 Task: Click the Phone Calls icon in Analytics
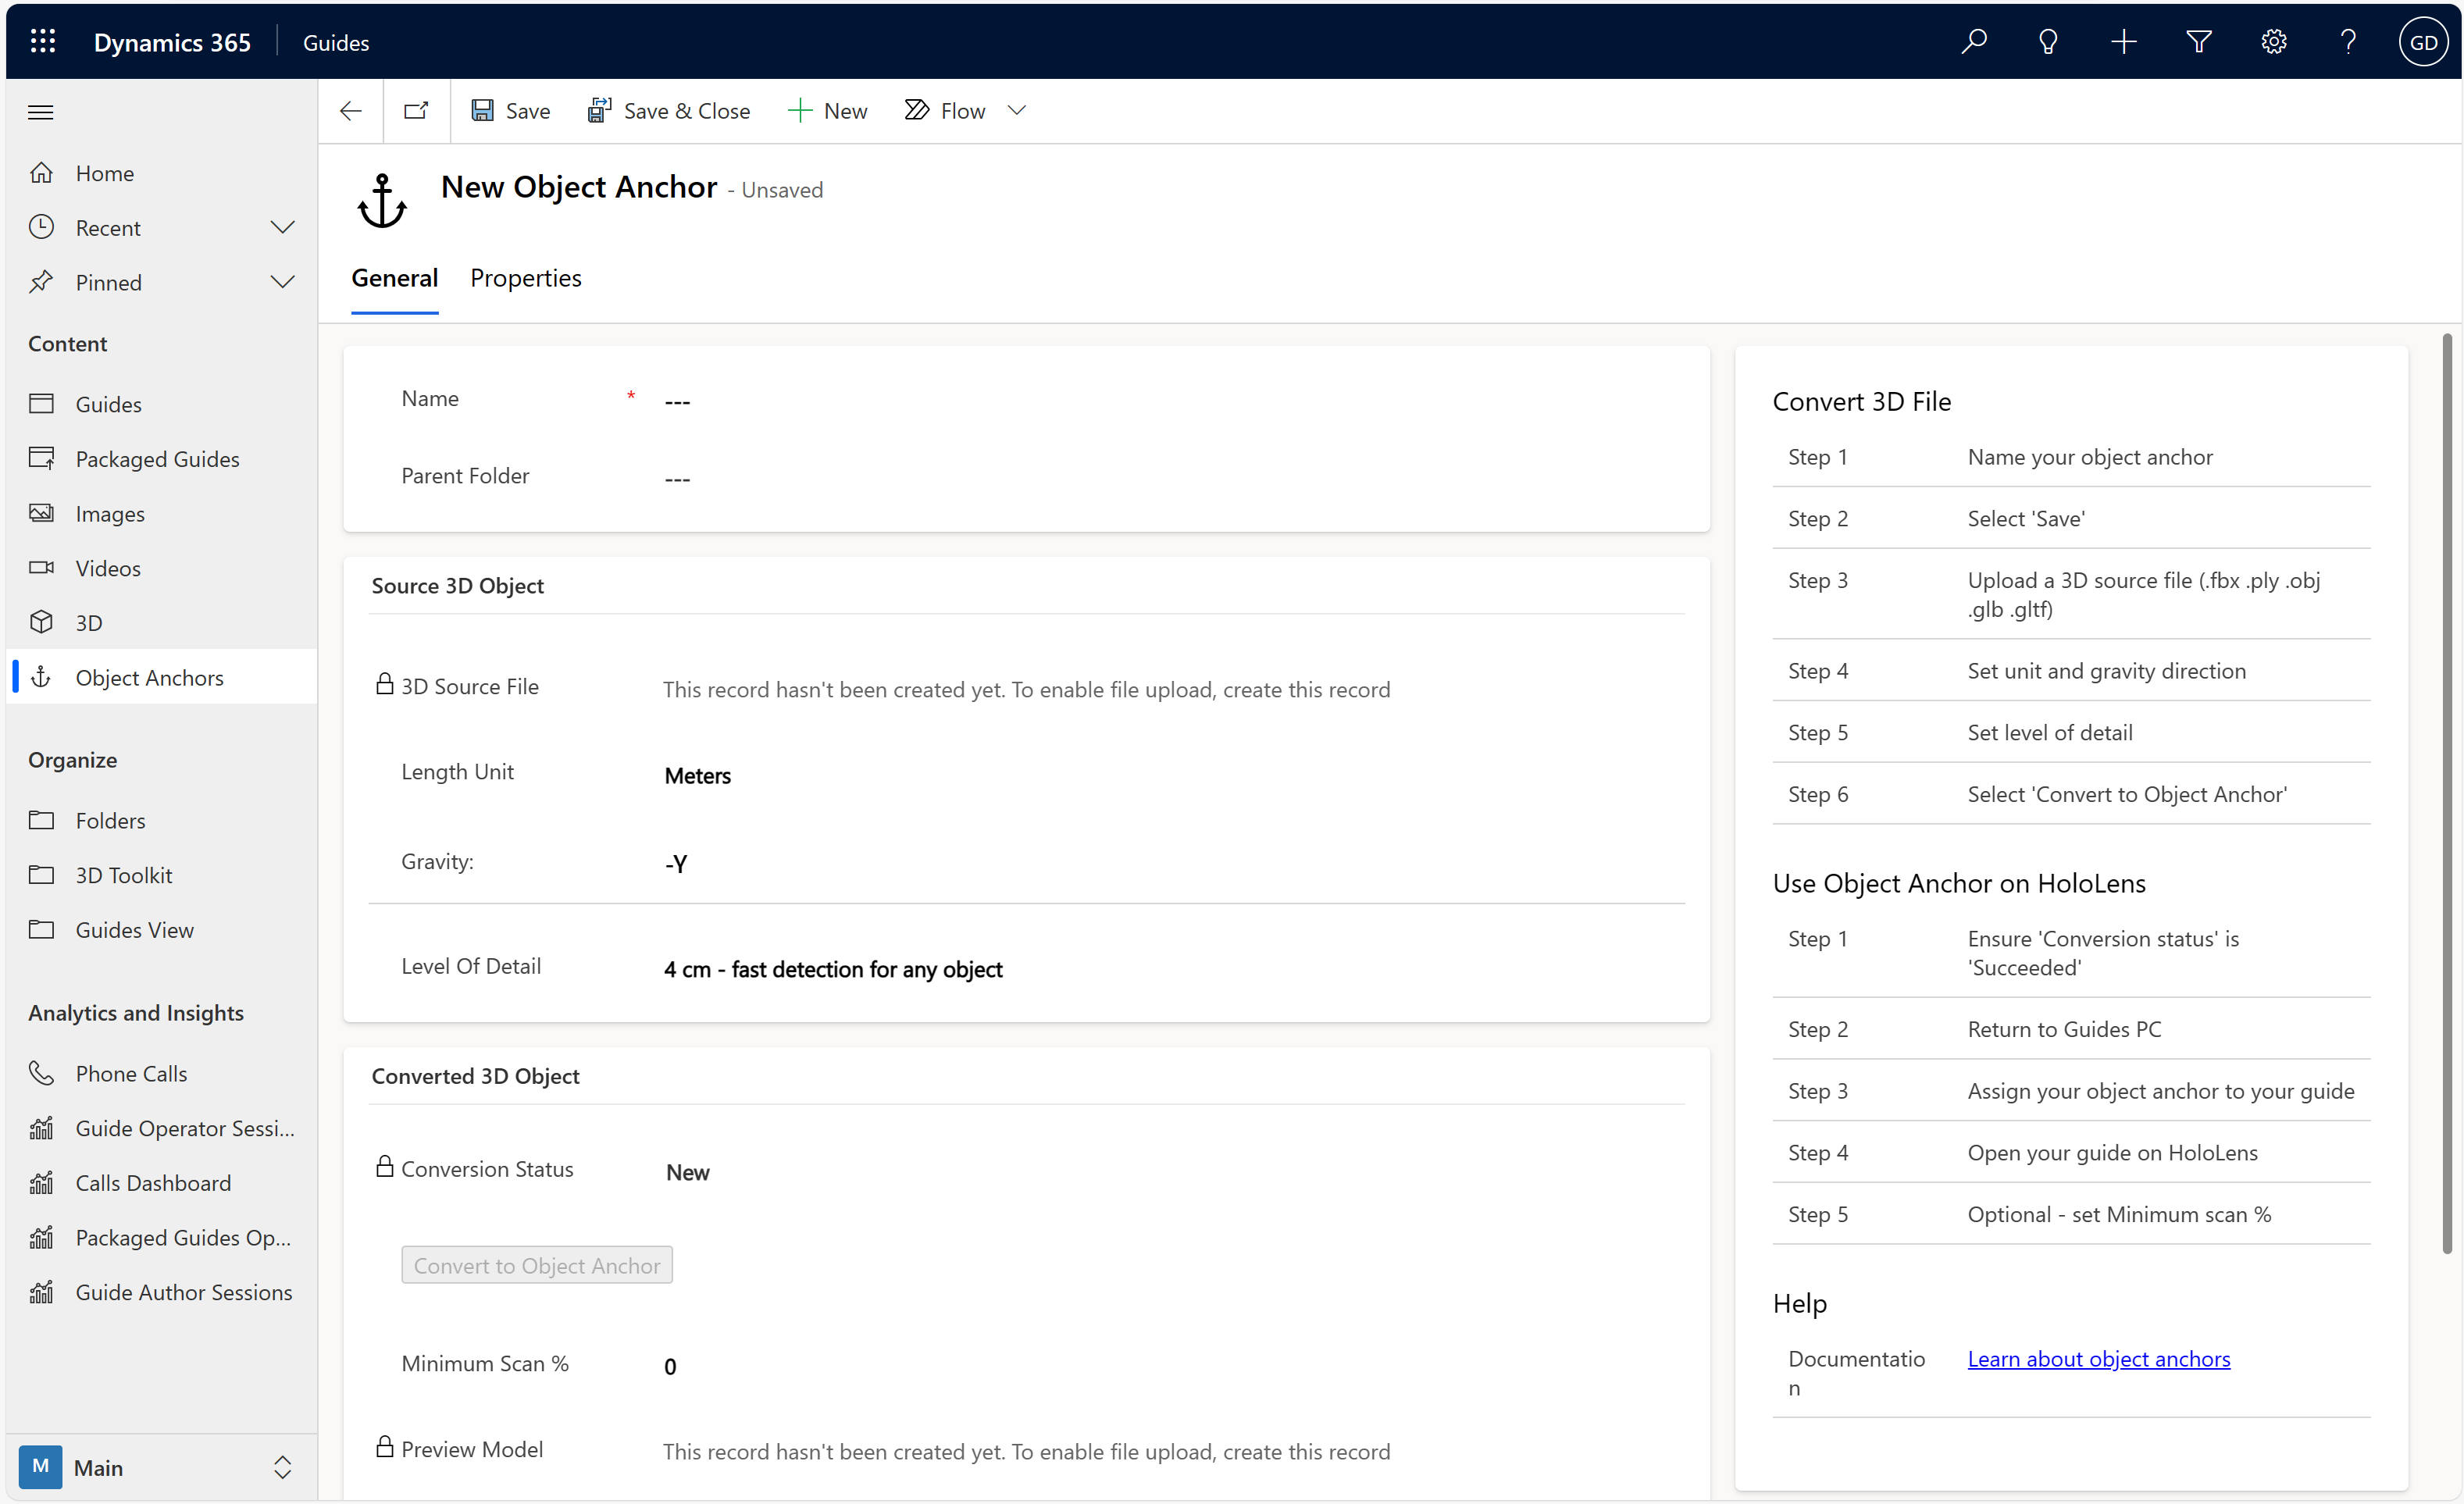[x=41, y=1073]
